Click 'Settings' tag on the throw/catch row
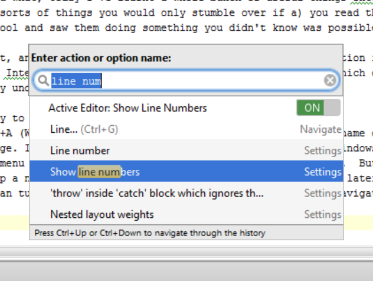373x281 pixels. 323,193
